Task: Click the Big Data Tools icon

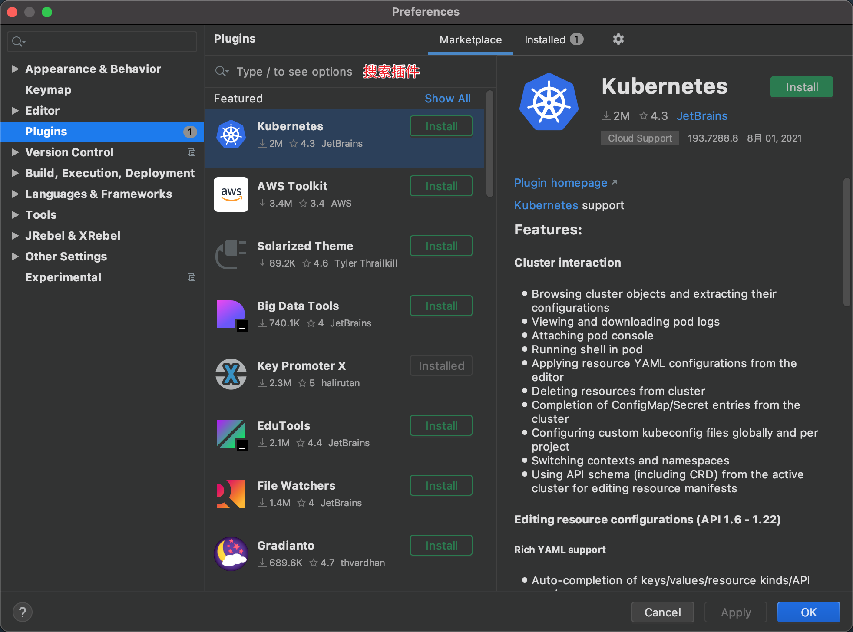Action: [232, 315]
